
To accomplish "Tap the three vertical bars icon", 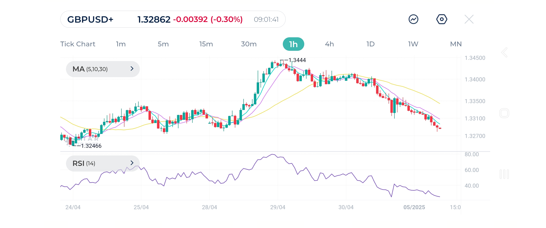I will tap(504, 174).
